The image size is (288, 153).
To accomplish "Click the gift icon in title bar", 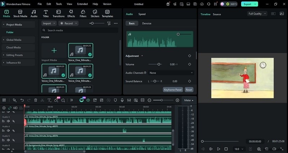I will pos(168,4).
